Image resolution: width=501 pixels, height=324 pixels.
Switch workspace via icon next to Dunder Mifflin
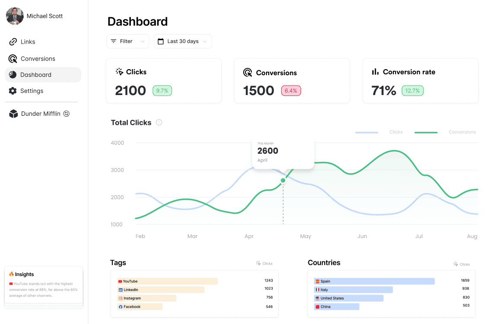click(x=67, y=114)
